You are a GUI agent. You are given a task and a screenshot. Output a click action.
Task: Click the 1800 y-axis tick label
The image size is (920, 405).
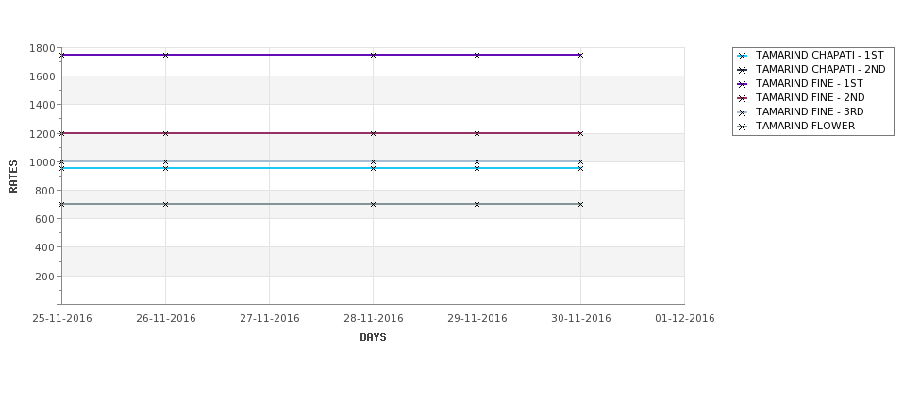[42, 48]
